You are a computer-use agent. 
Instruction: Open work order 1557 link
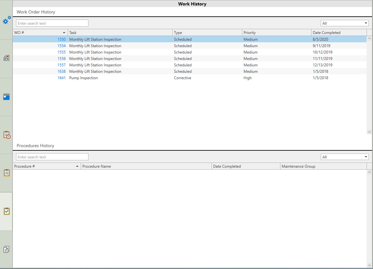[x=62, y=65]
